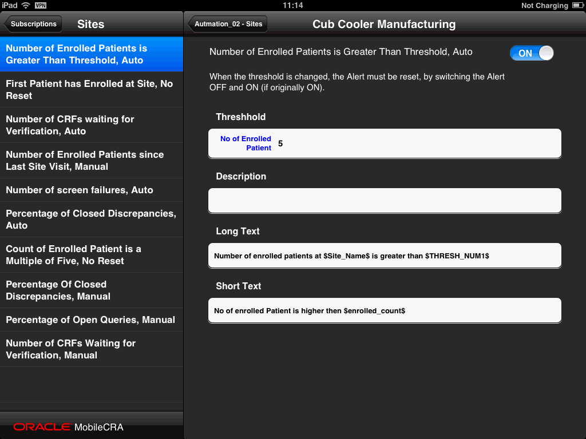Select Number of CRFs Waiting for Verification, Manual
Viewport: 586px width, 439px height.
pos(92,349)
